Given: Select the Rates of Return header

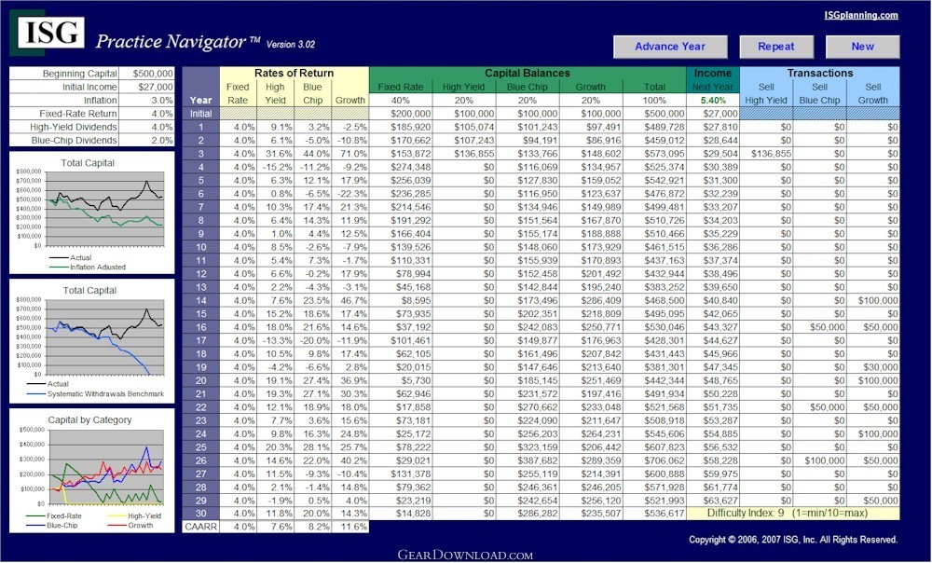Looking at the screenshot, I should (x=295, y=73).
